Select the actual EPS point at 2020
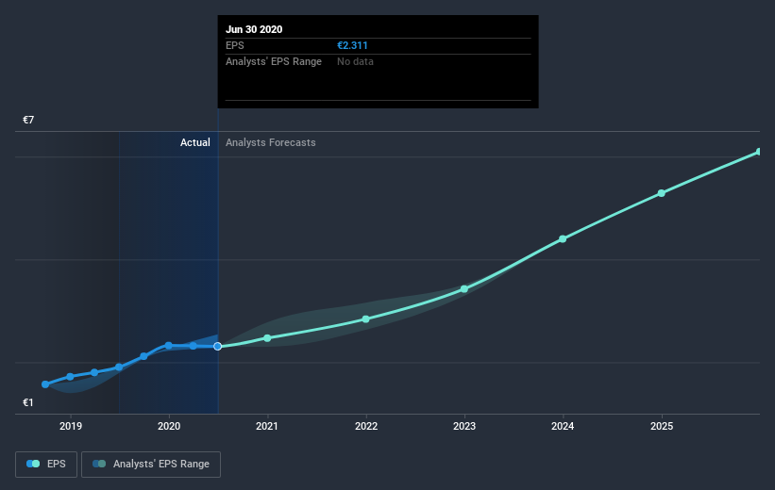775x490 pixels. click(169, 346)
